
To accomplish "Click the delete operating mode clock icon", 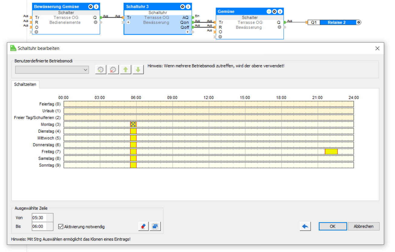I will 113,70.
